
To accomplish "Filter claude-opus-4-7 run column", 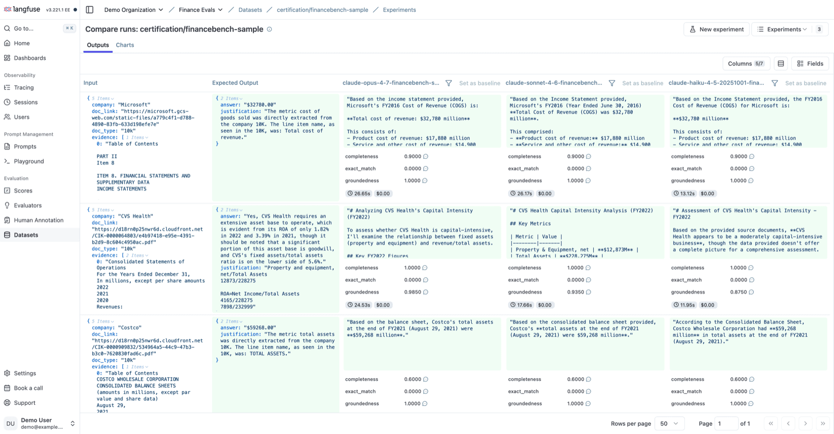I will (x=448, y=83).
